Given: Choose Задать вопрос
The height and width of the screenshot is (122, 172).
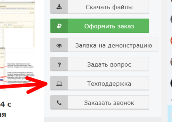Looking at the screenshot, I should (100, 64).
